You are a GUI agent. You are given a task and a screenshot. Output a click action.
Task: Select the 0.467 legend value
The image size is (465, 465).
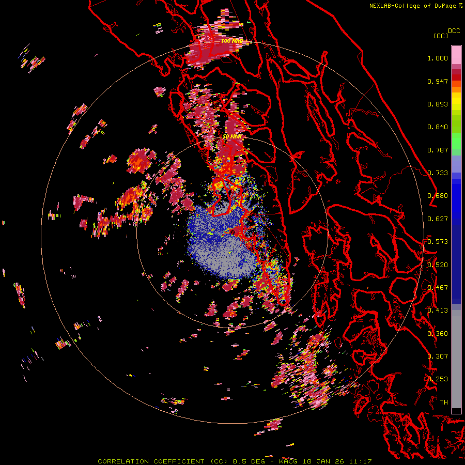pyautogui.click(x=438, y=288)
